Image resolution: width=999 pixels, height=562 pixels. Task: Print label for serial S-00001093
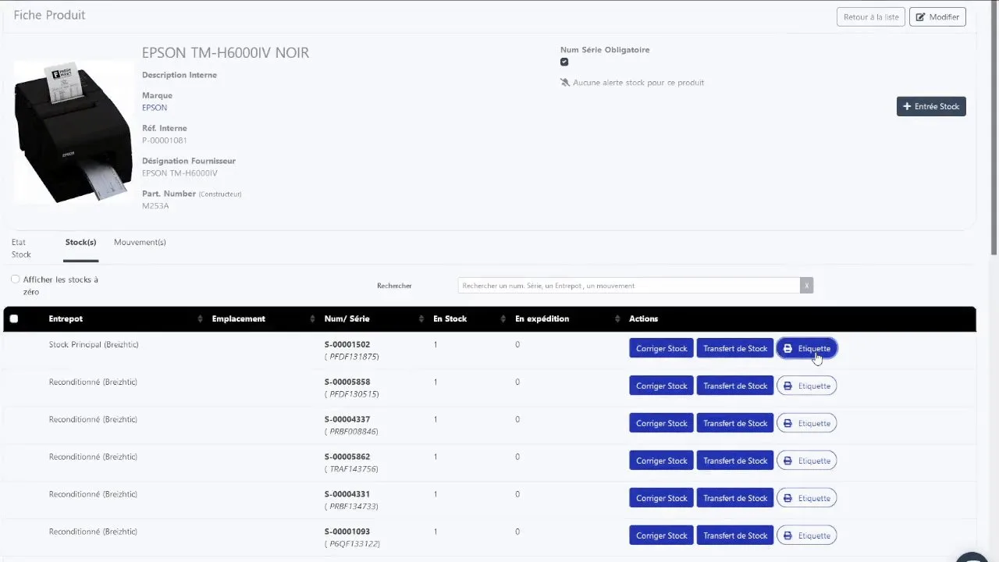click(806, 535)
